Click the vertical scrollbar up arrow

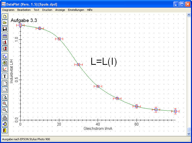coord(189,15)
